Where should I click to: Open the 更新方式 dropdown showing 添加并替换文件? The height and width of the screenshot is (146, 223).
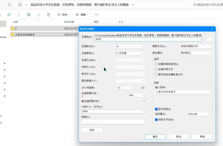(197, 46)
